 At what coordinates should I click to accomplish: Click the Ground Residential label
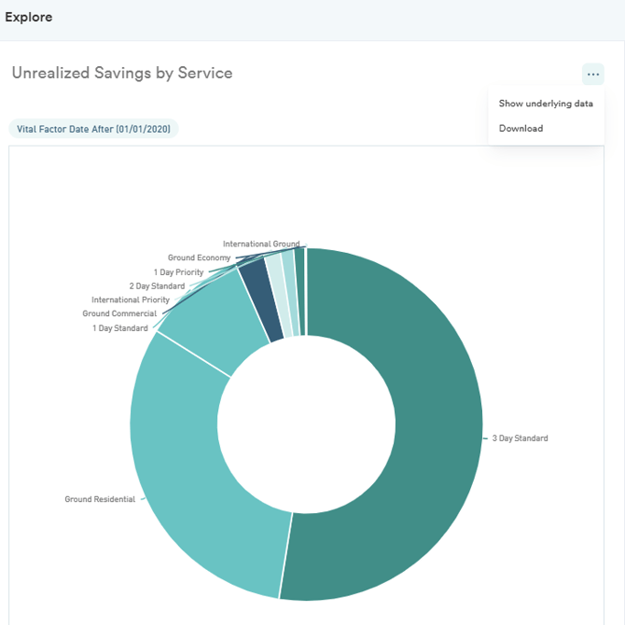tap(100, 499)
